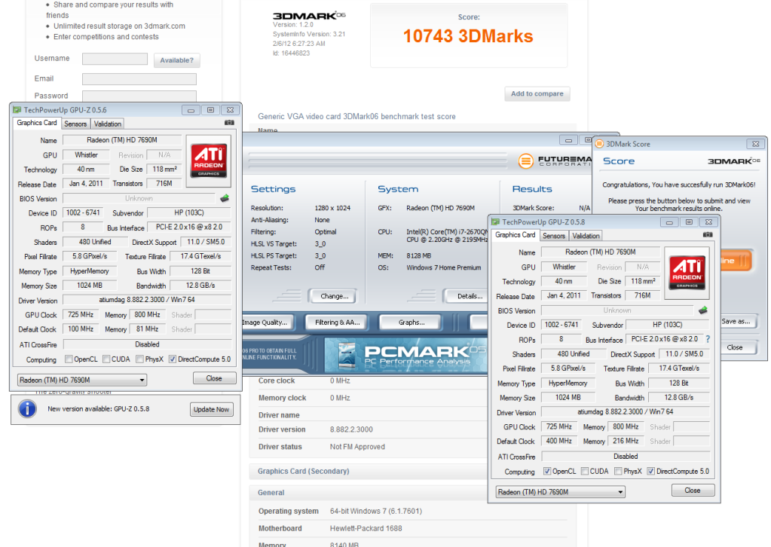Image resolution: width=771 pixels, height=547 pixels.
Task: Click the ATI Radeon logo in GPU-Z 0.5.8
Action: (687, 273)
